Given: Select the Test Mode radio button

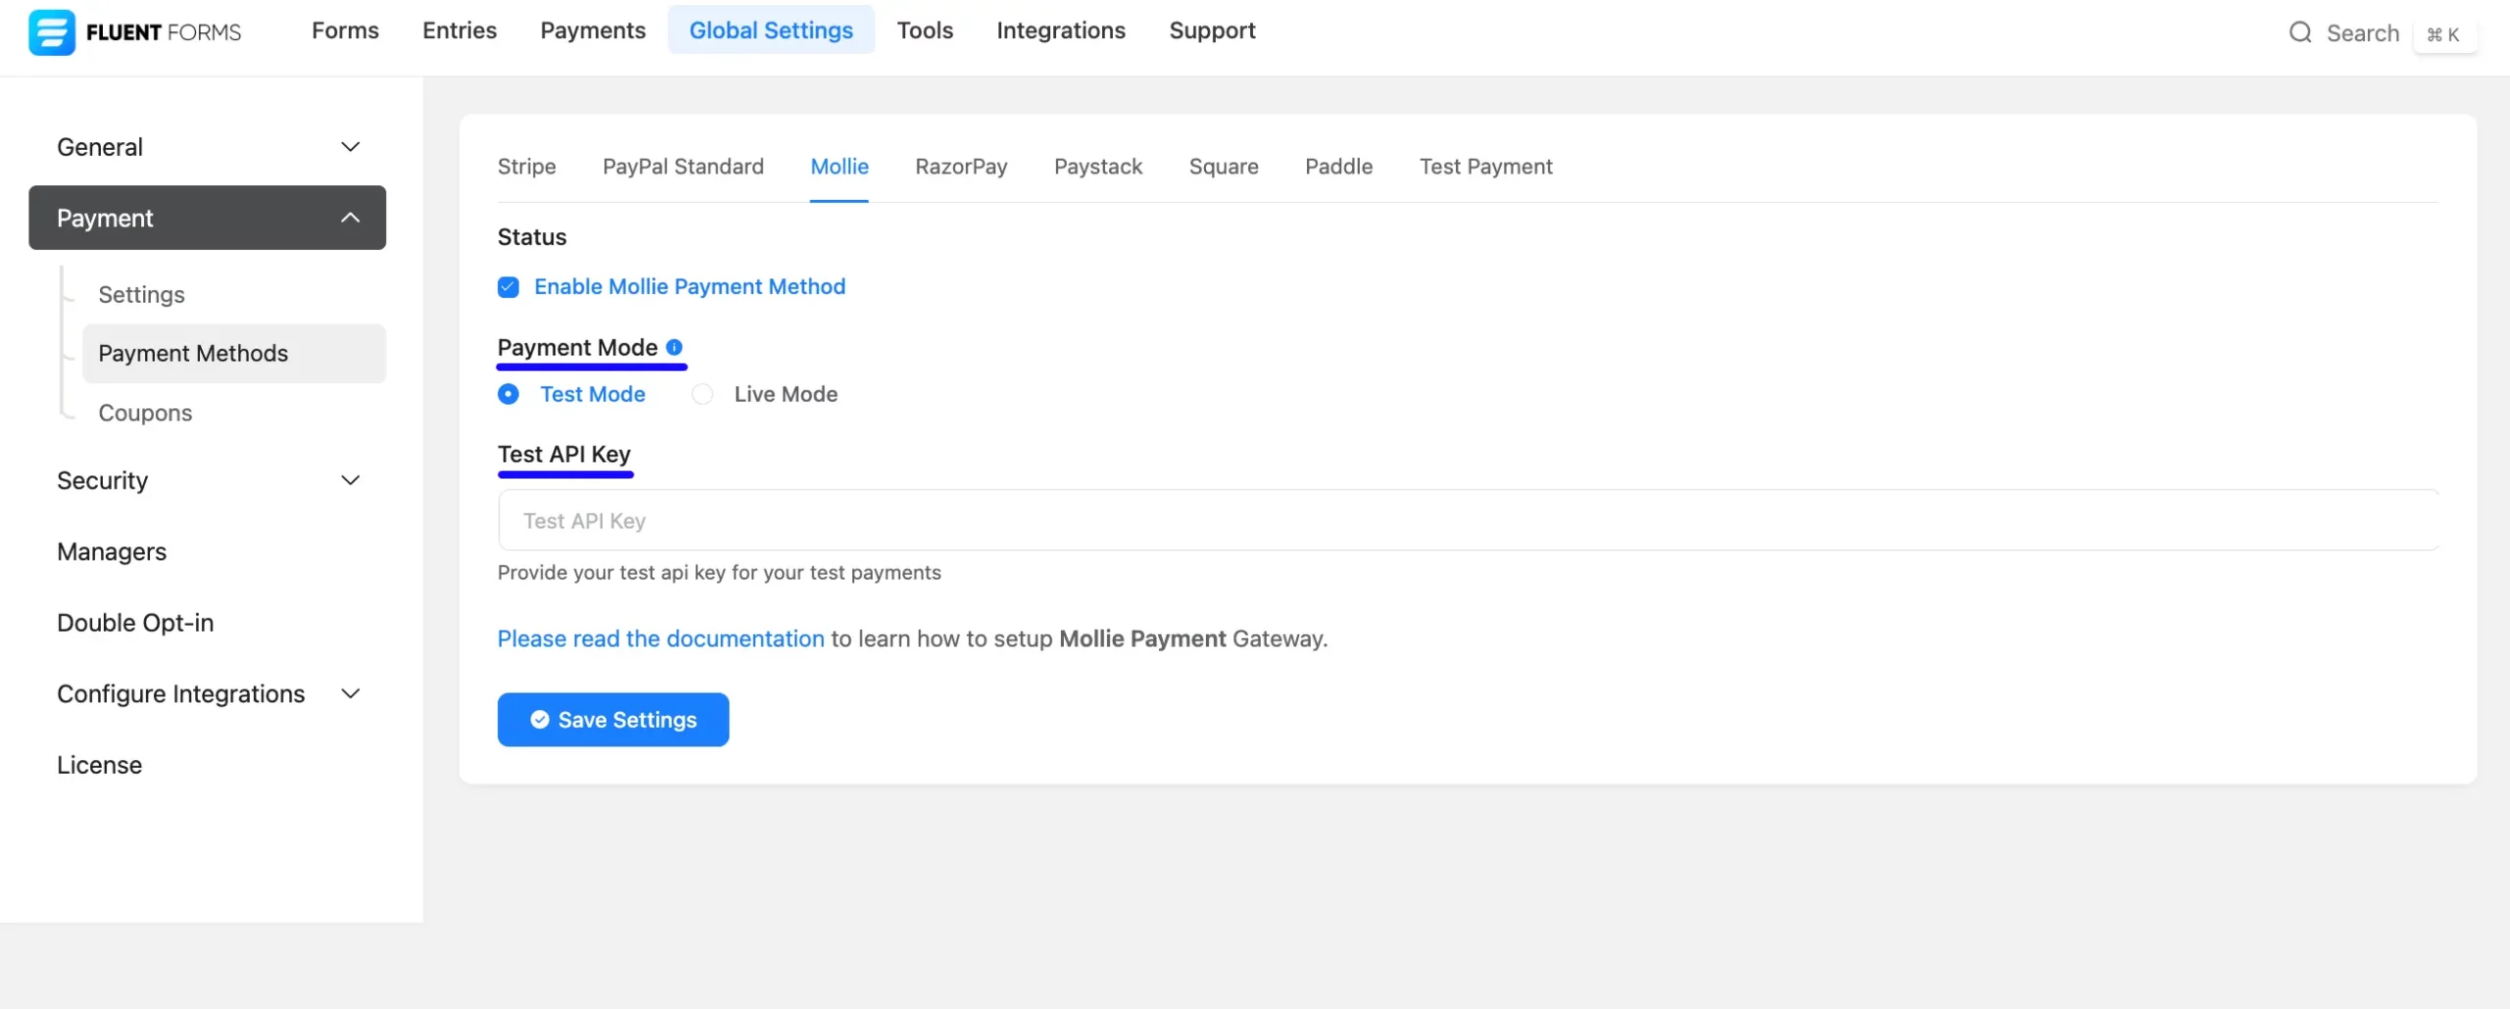Looking at the screenshot, I should (x=508, y=394).
